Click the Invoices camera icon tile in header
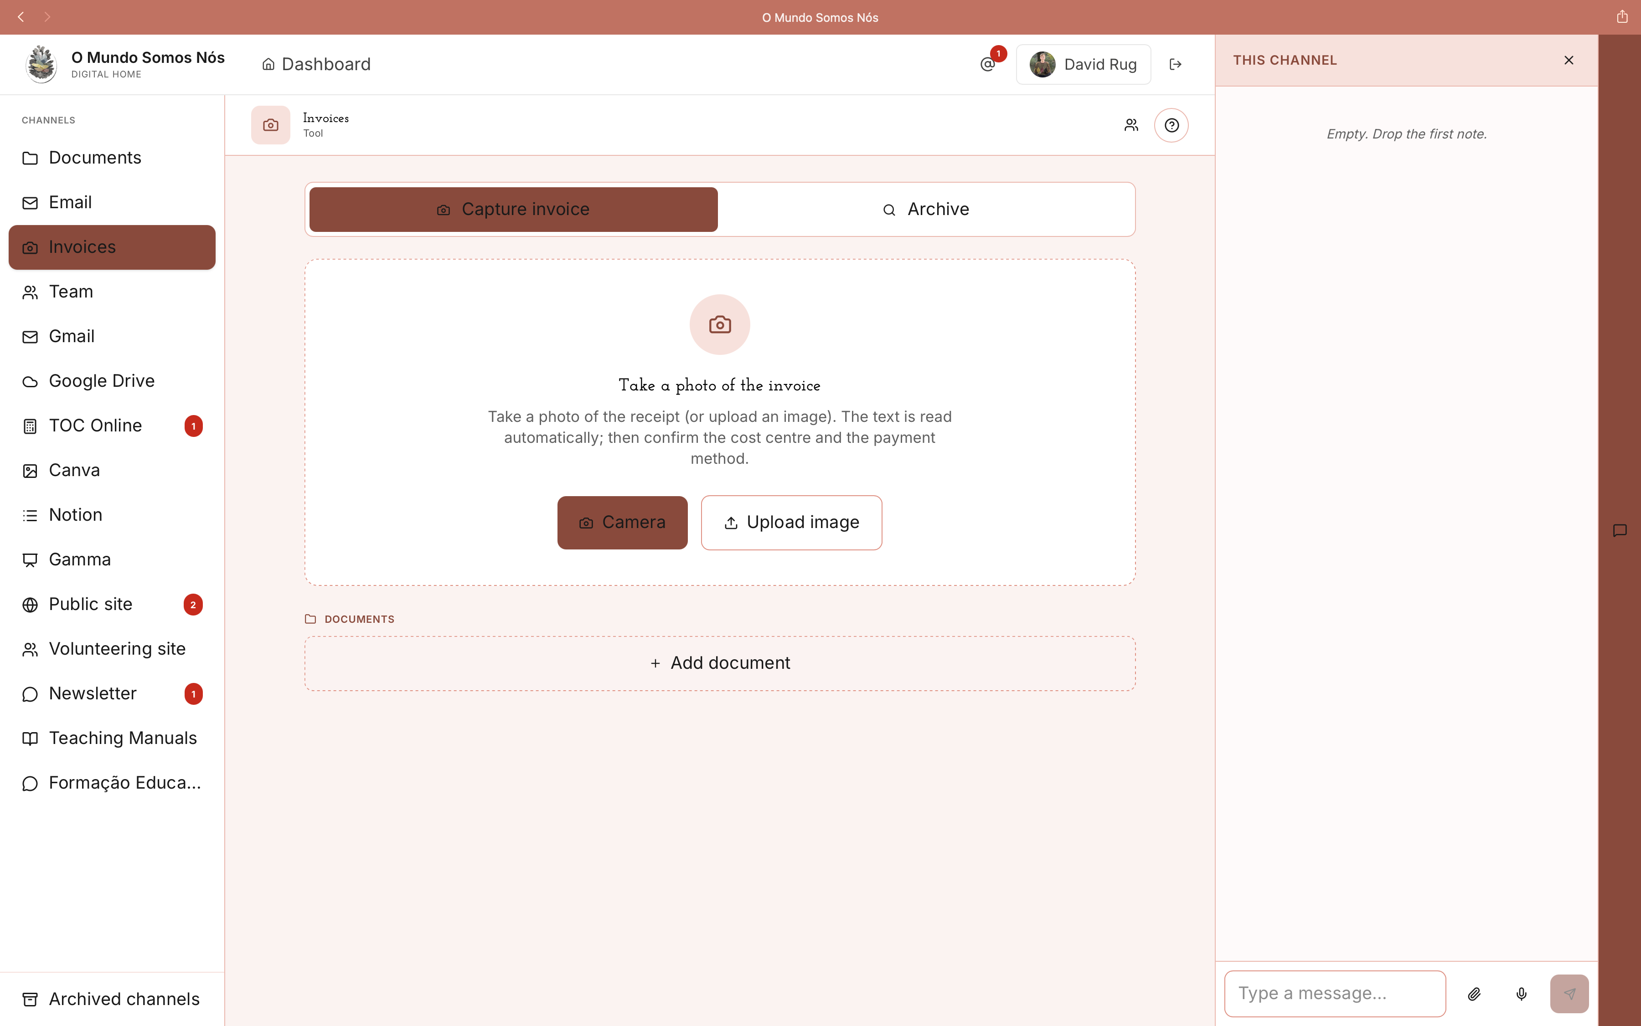 pyautogui.click(x=271, y=125)
